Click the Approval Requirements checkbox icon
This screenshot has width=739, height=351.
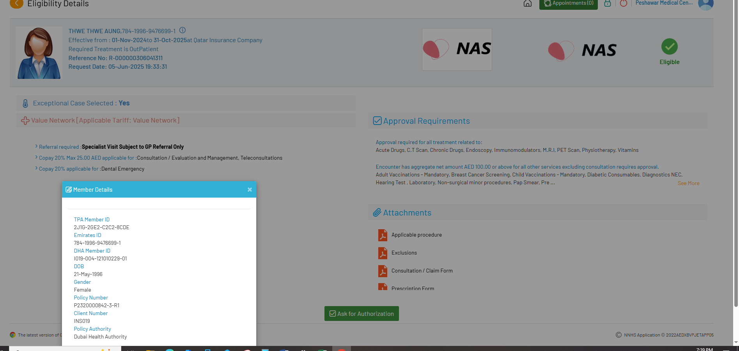[x=377, y=121]
